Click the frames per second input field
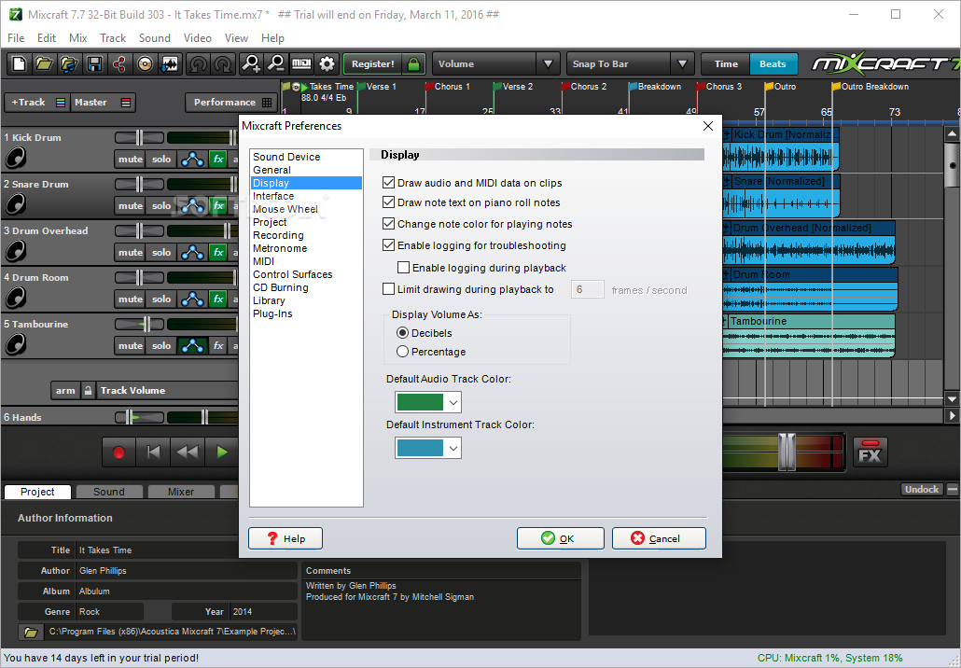The height and width of the screenshot is (668, 961). click(x=588, y=289)
